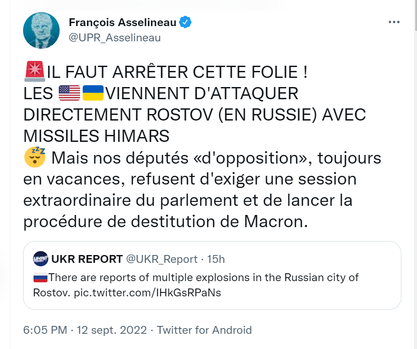Click the Ukraine flag emoji
Image resolution: width=417 pixels, height=349 pixels.
[x=93, y=93]
